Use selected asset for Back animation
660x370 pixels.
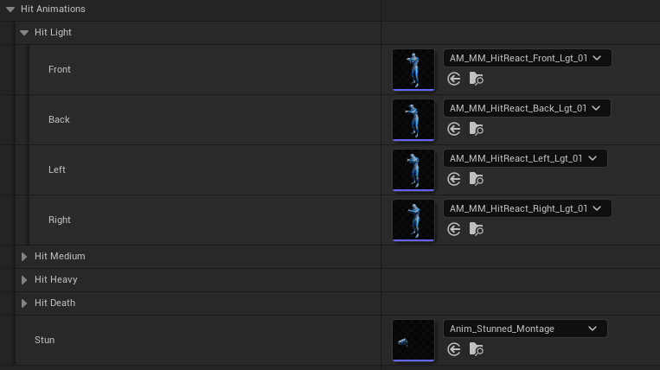[454, 129]
